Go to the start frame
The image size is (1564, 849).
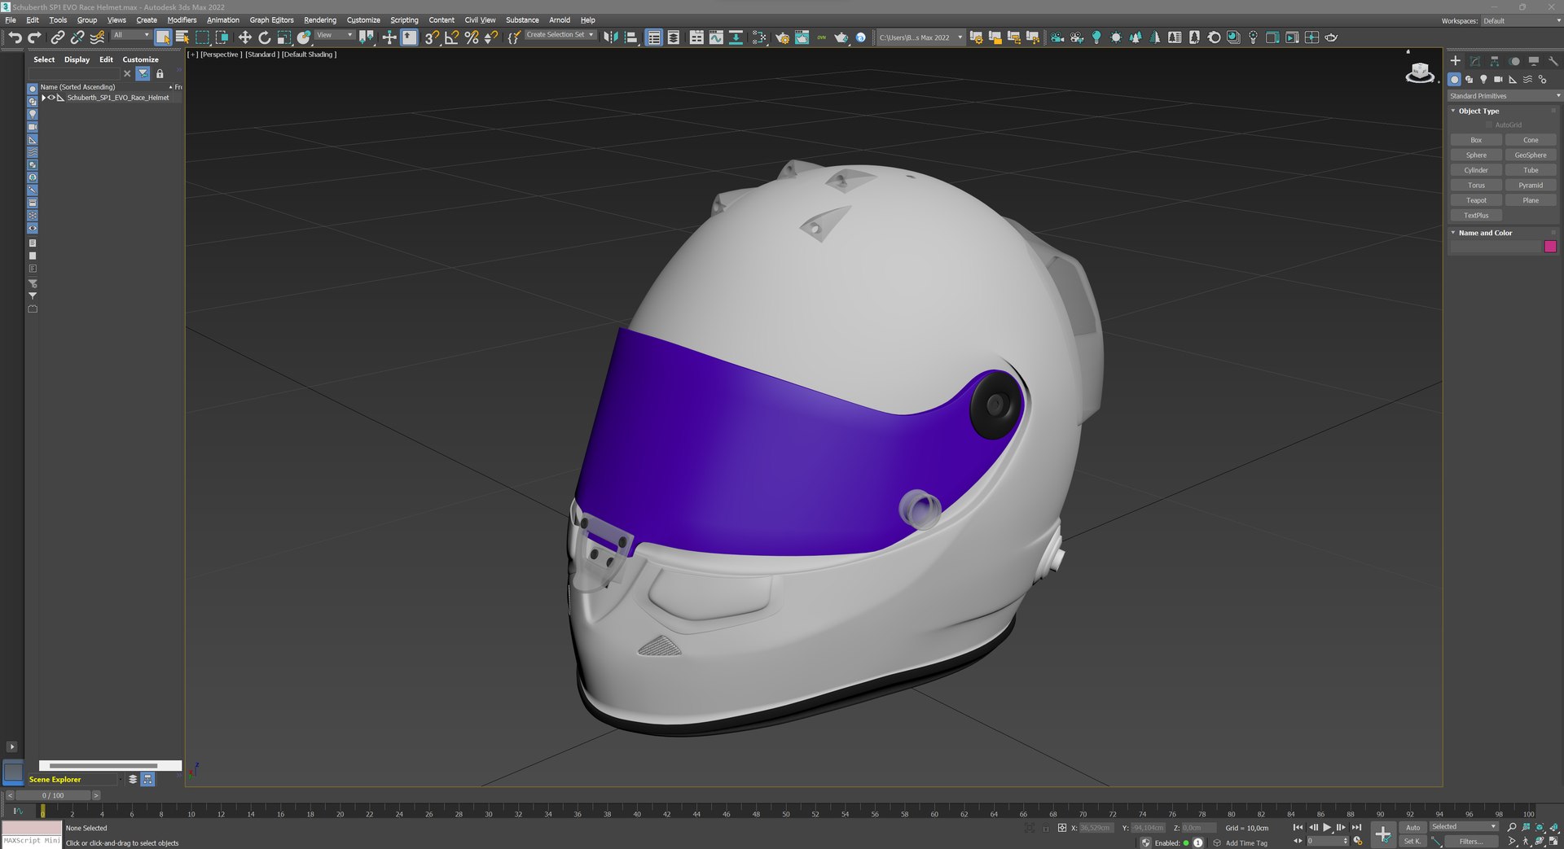[x=1298, y=827]
